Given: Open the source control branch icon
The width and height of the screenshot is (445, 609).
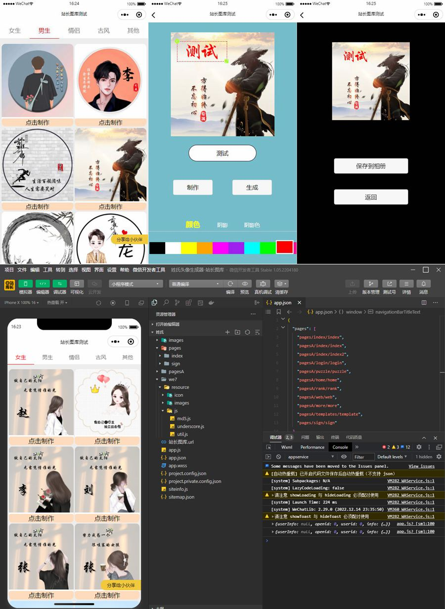Looking at the screenshot, I should (177, 303).
